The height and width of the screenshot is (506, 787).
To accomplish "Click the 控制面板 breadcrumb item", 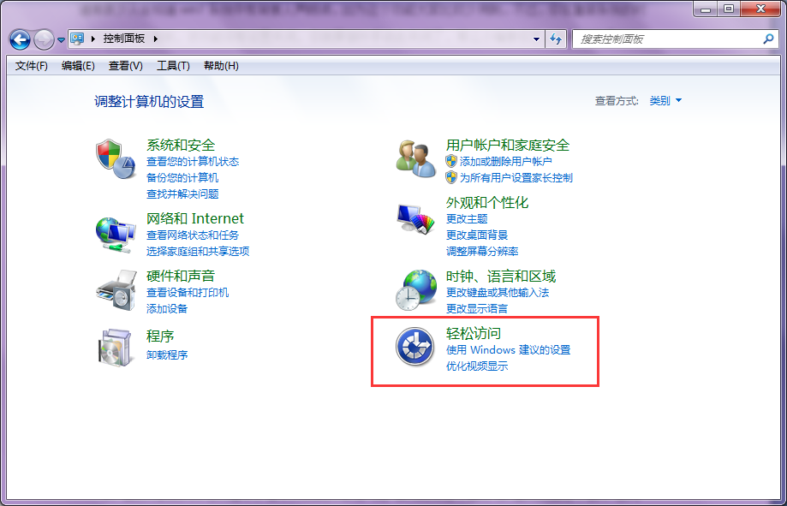I will (124, 39).
